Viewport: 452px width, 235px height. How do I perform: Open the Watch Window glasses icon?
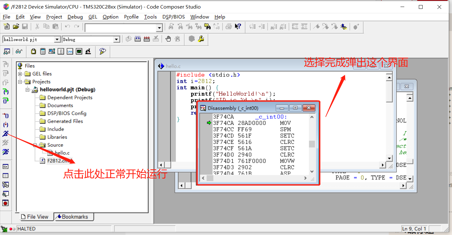[x=19, y=51]
